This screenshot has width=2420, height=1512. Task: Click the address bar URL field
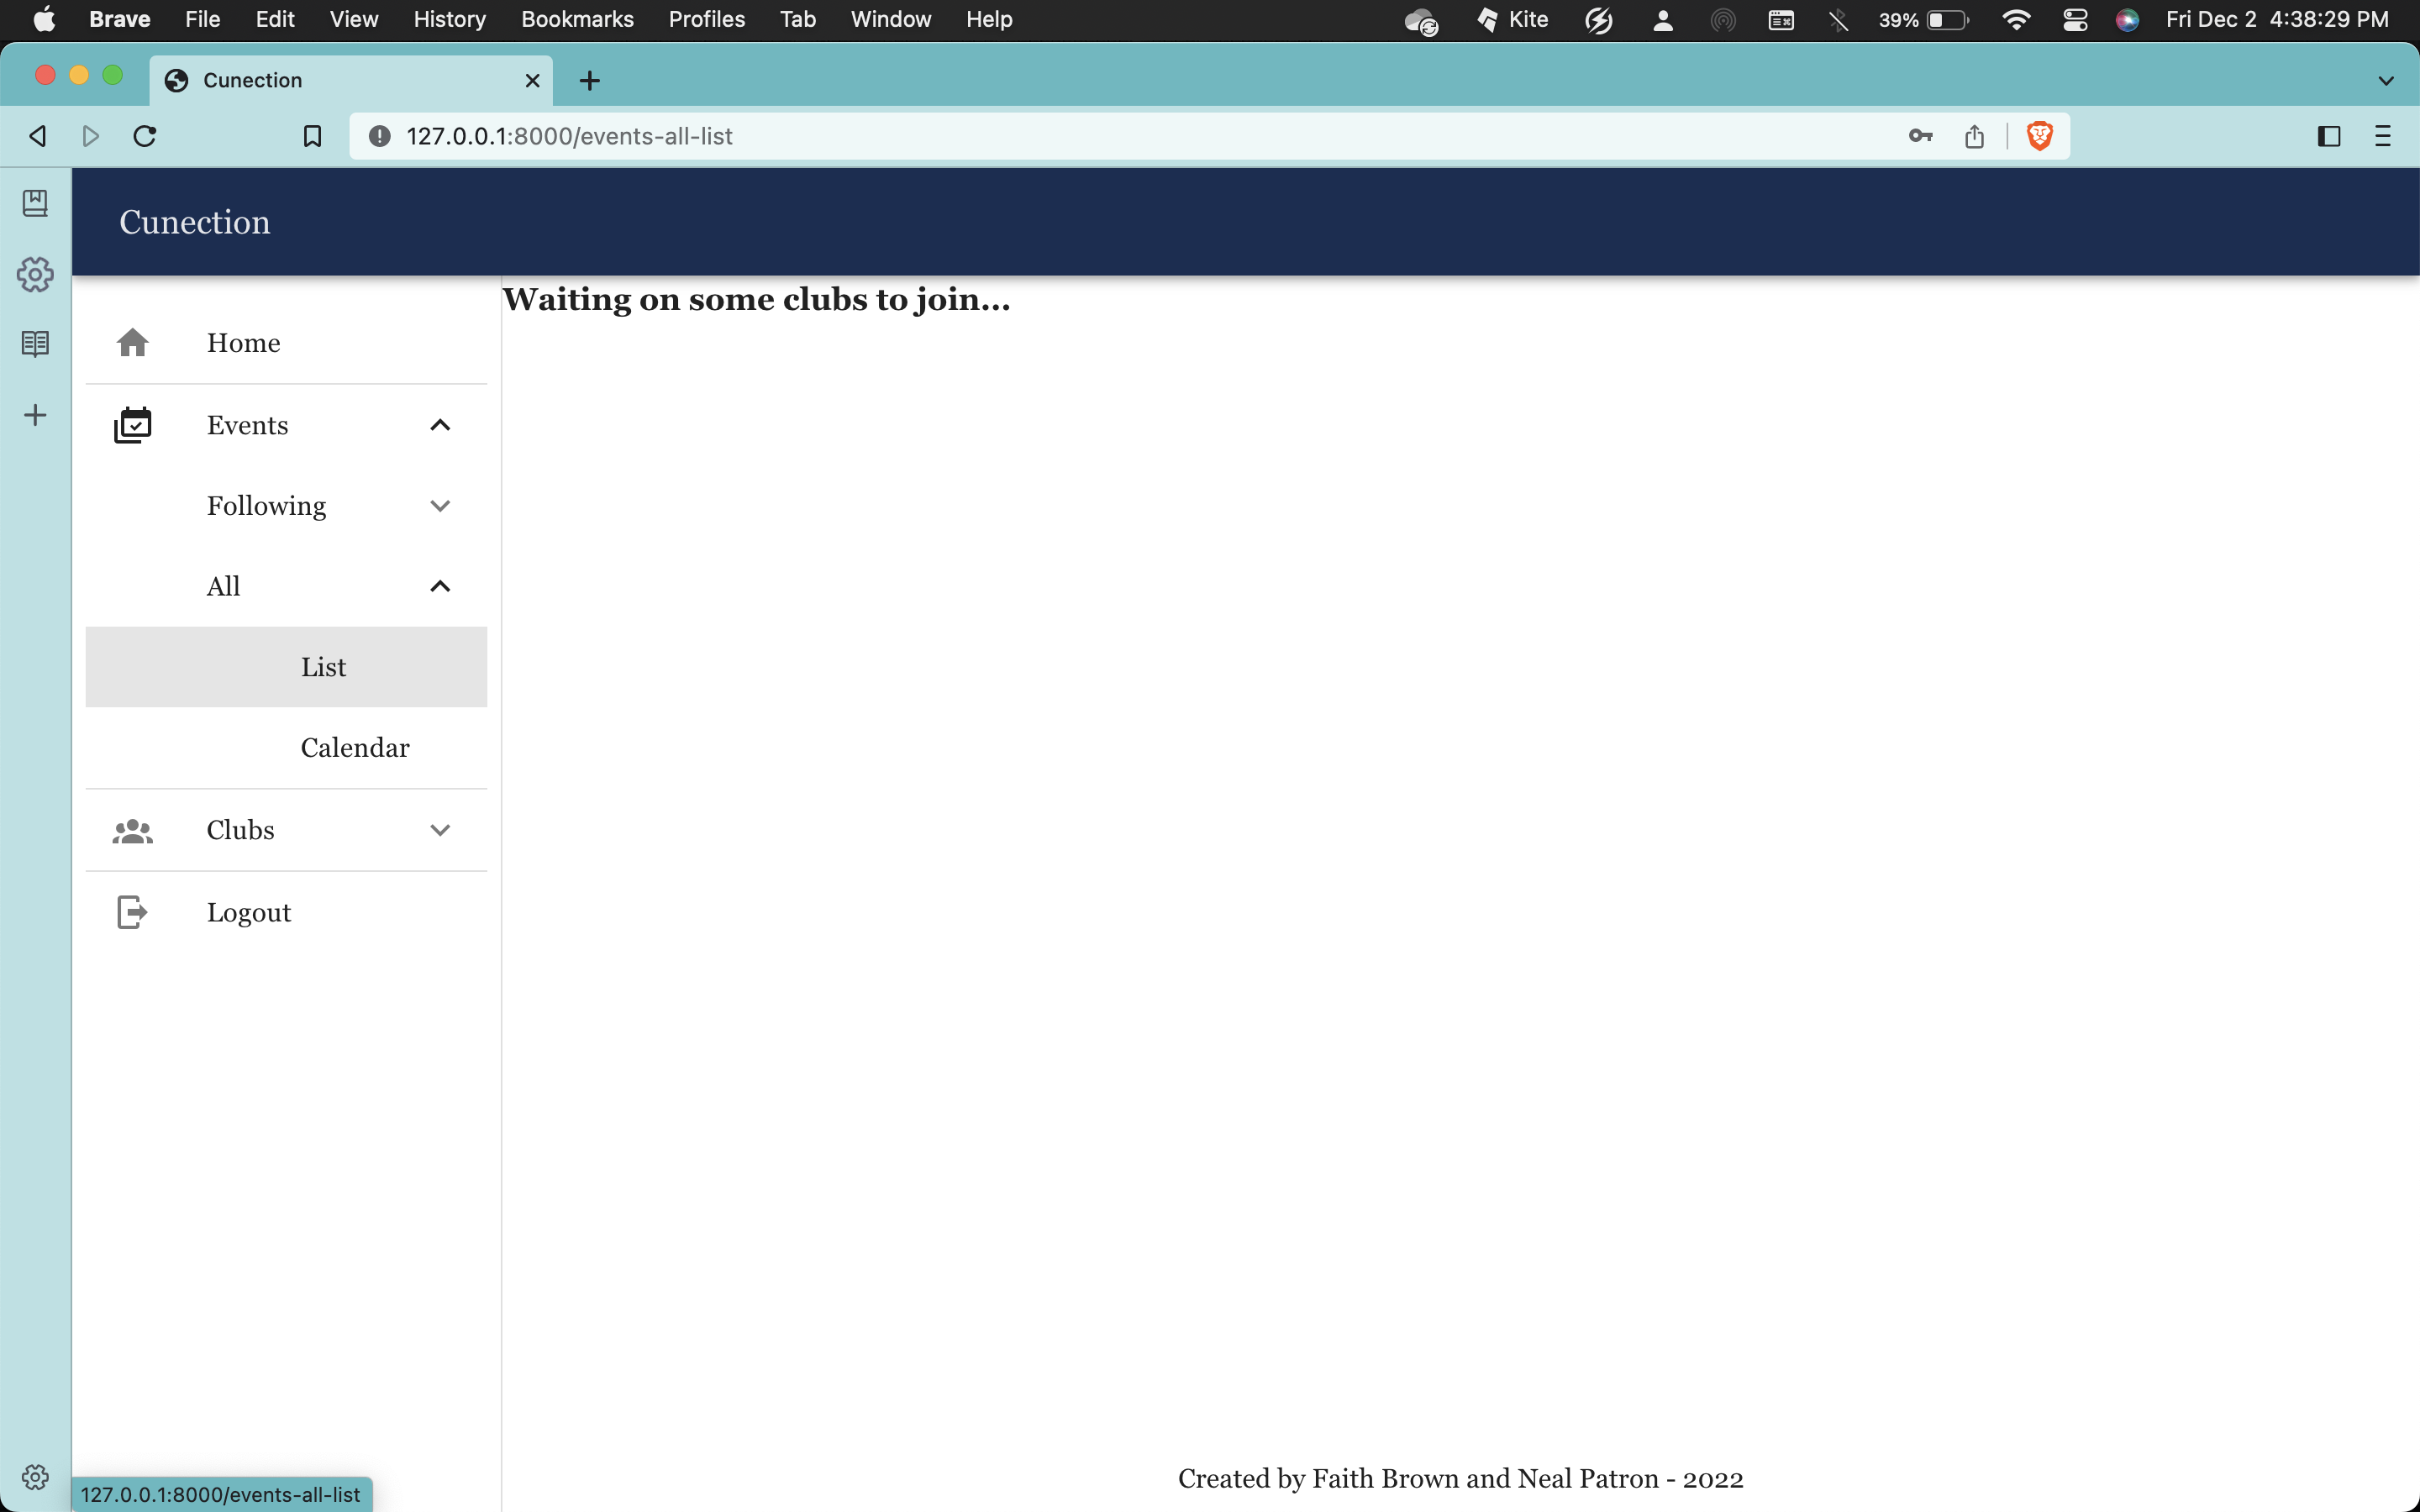tap(1100, 136)
